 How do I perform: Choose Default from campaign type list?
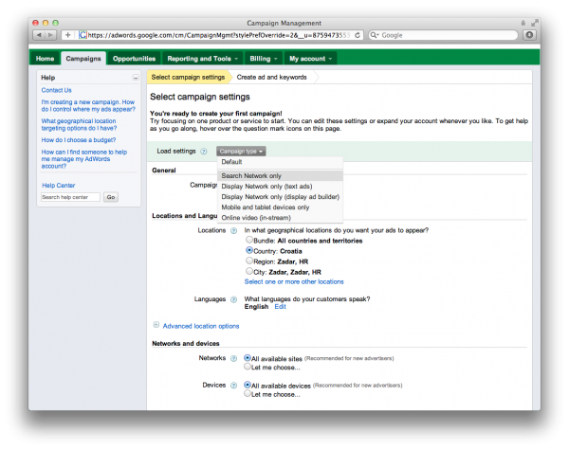pyautogui.click(x=280, y=162)
